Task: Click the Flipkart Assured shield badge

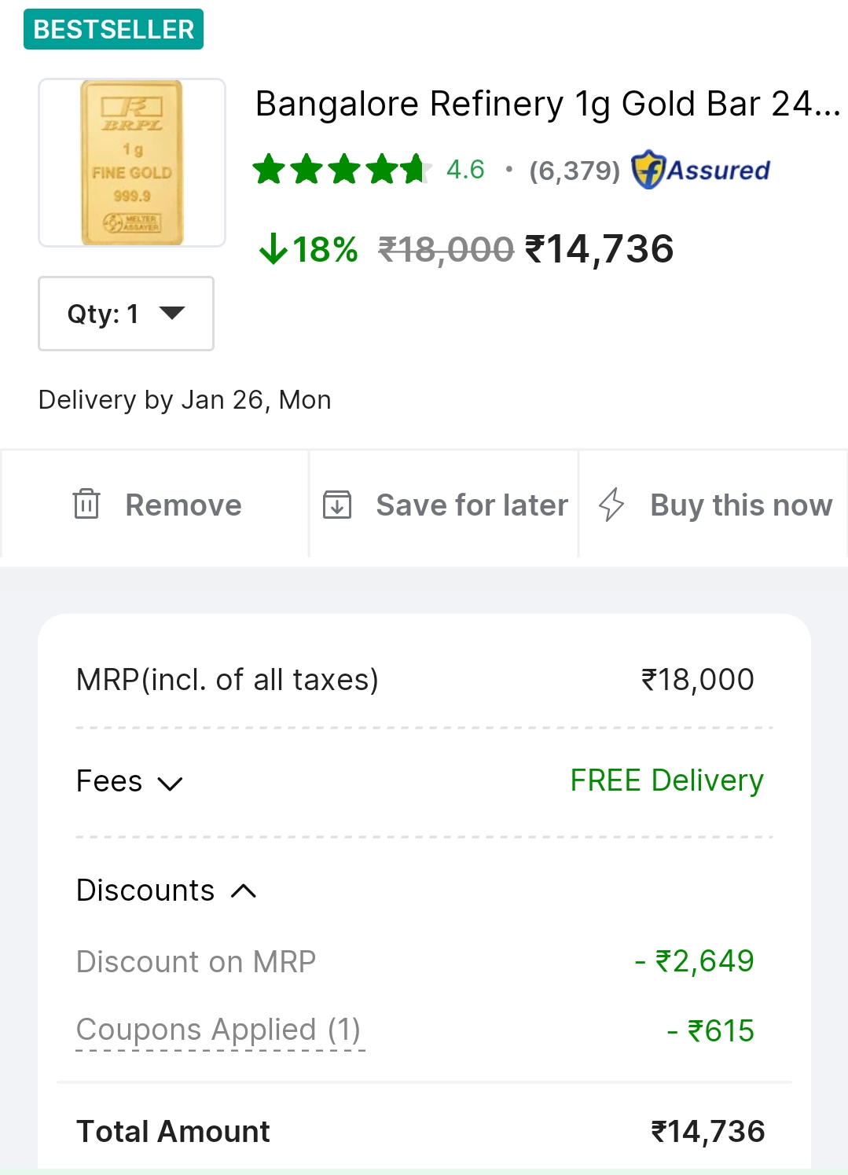Action: click(649, 169)
